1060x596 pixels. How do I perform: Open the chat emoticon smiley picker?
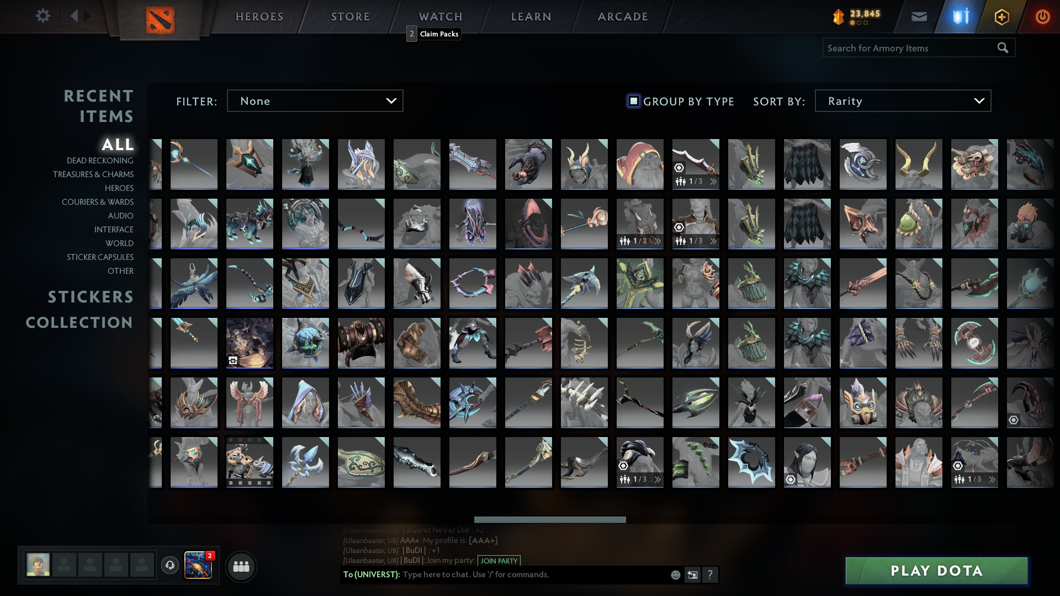point(675,574)
